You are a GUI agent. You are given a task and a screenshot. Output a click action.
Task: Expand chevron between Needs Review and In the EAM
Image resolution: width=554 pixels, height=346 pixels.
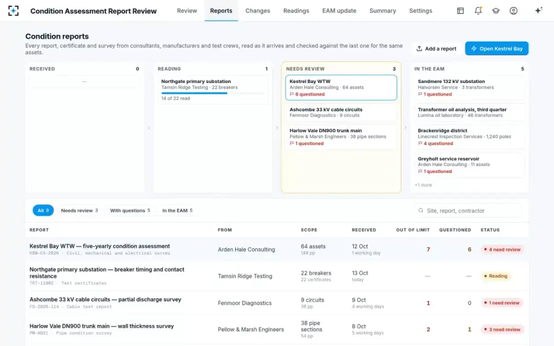pyautogui.click(x=405, y=128)
